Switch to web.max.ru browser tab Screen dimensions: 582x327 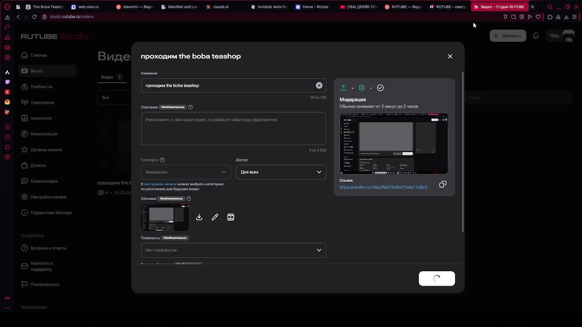[x=88, y=7]
